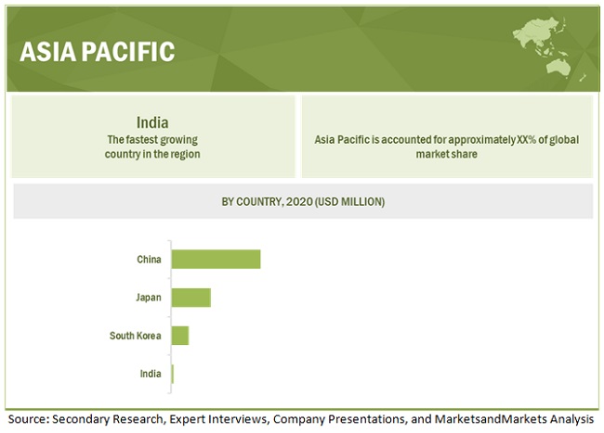Screen dimensions: 604x433
Task: Select the South Korea bar in the chart
Action: 179,336
